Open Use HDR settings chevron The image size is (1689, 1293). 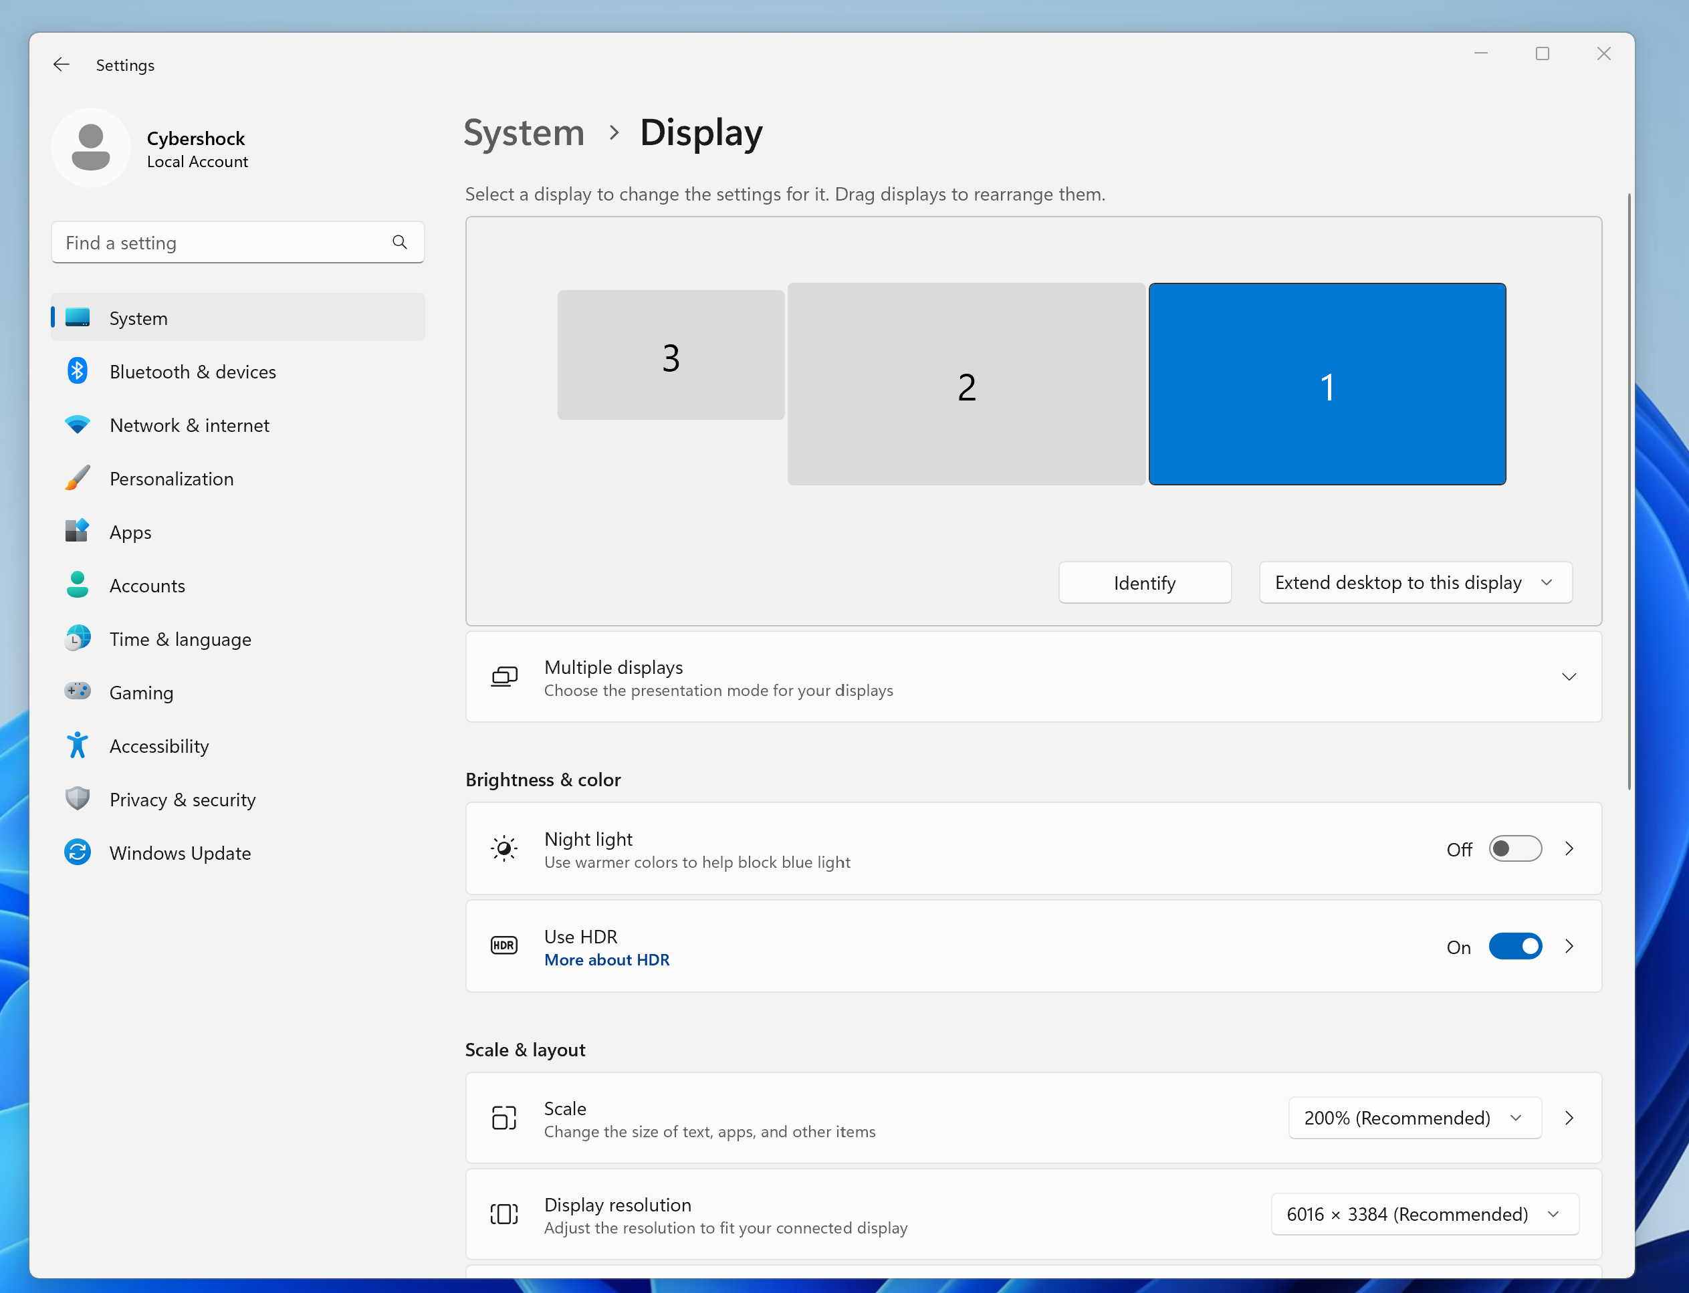[1569, 947]
